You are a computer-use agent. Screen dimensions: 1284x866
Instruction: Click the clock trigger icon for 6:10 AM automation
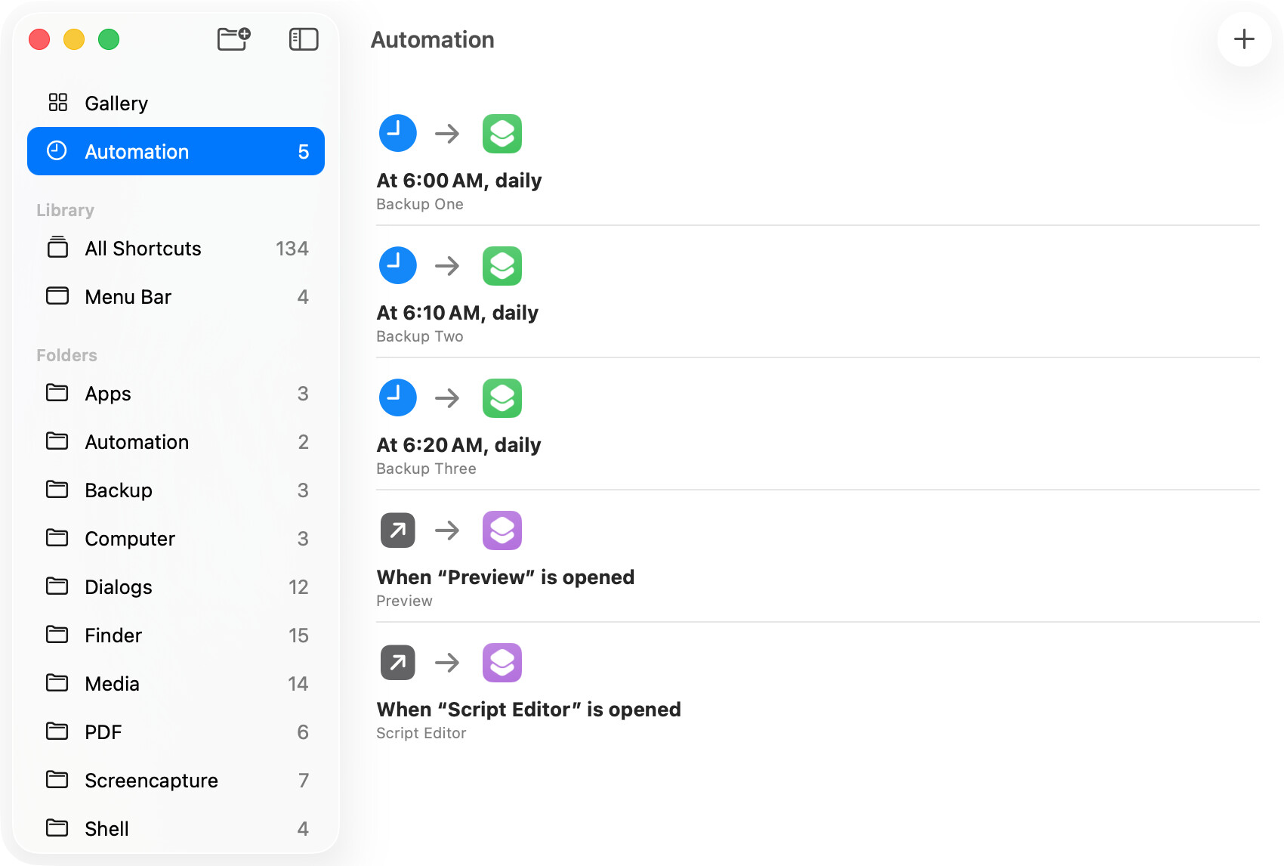point(397,265)
